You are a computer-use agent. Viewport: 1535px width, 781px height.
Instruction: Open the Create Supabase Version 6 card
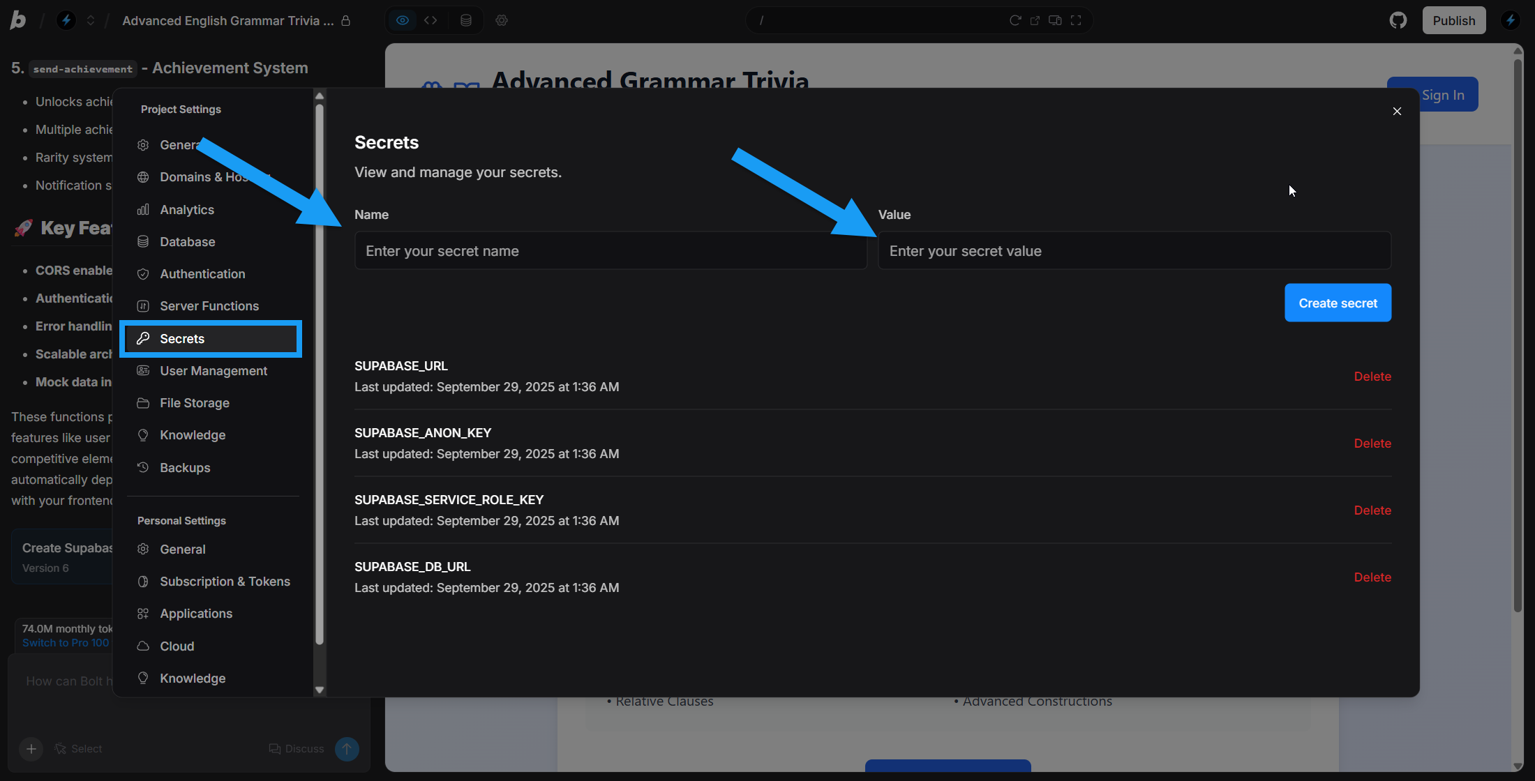(62, 557)
